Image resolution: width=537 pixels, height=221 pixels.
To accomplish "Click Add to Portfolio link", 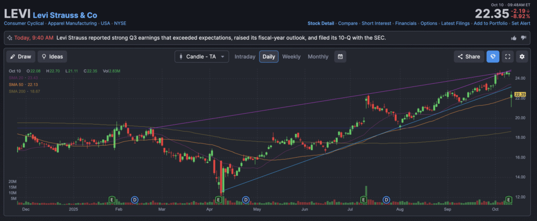I will pos(490,24).
